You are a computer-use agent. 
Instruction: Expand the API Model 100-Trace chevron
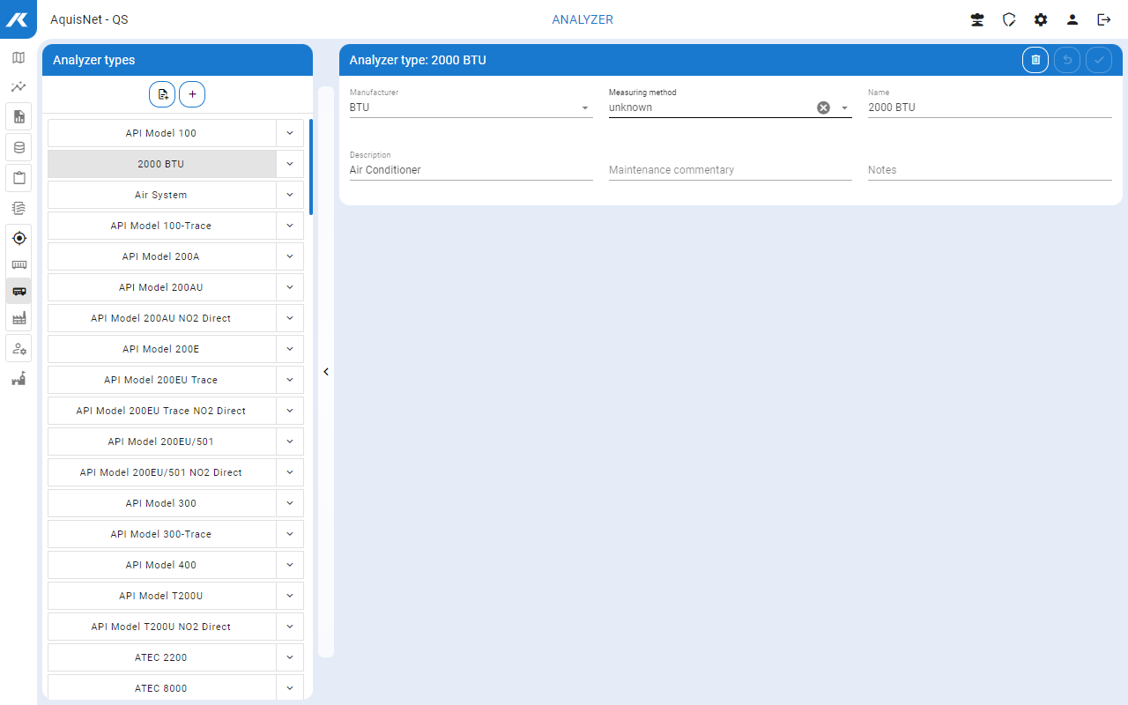click(290, 226)
